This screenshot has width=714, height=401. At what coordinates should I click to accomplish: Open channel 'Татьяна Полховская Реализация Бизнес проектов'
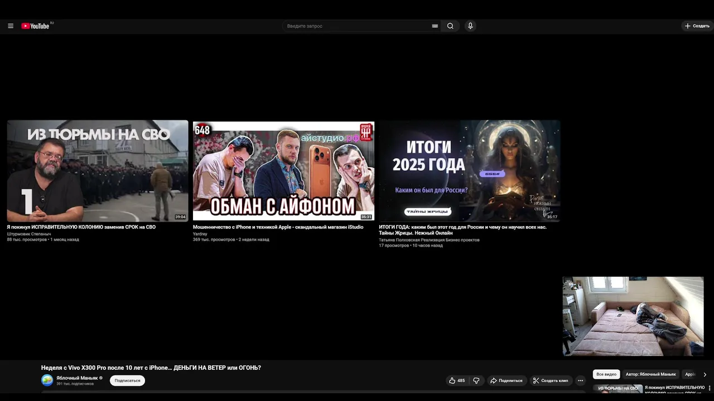click(x=429, y=240)
